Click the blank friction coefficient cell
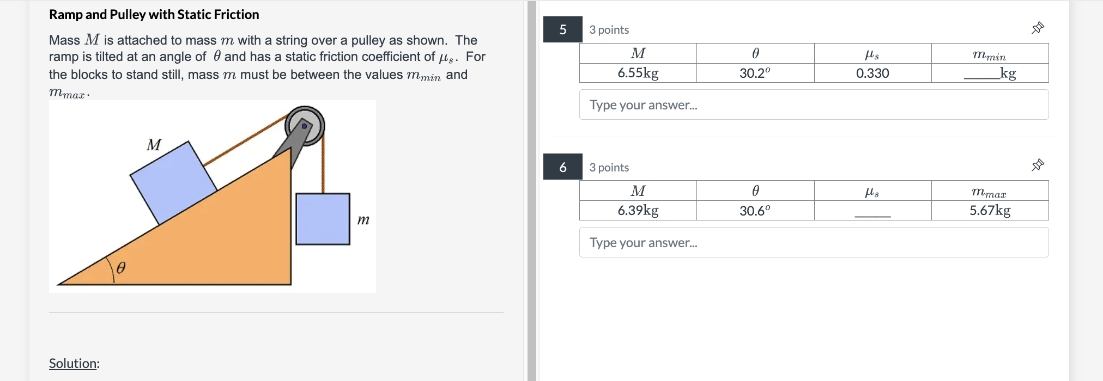 tap(872, 211)
